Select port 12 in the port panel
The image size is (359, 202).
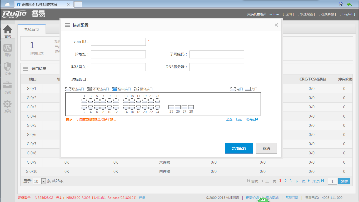pos(116,107)
